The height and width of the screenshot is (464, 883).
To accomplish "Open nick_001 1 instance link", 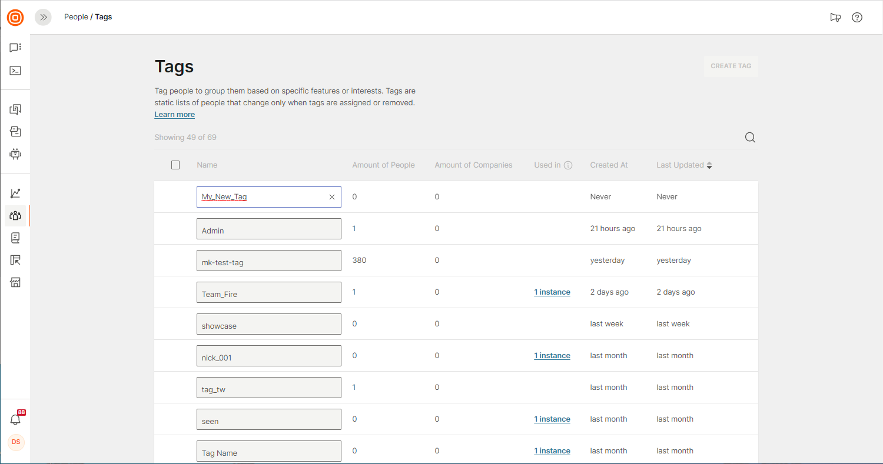I will (552, 356).
